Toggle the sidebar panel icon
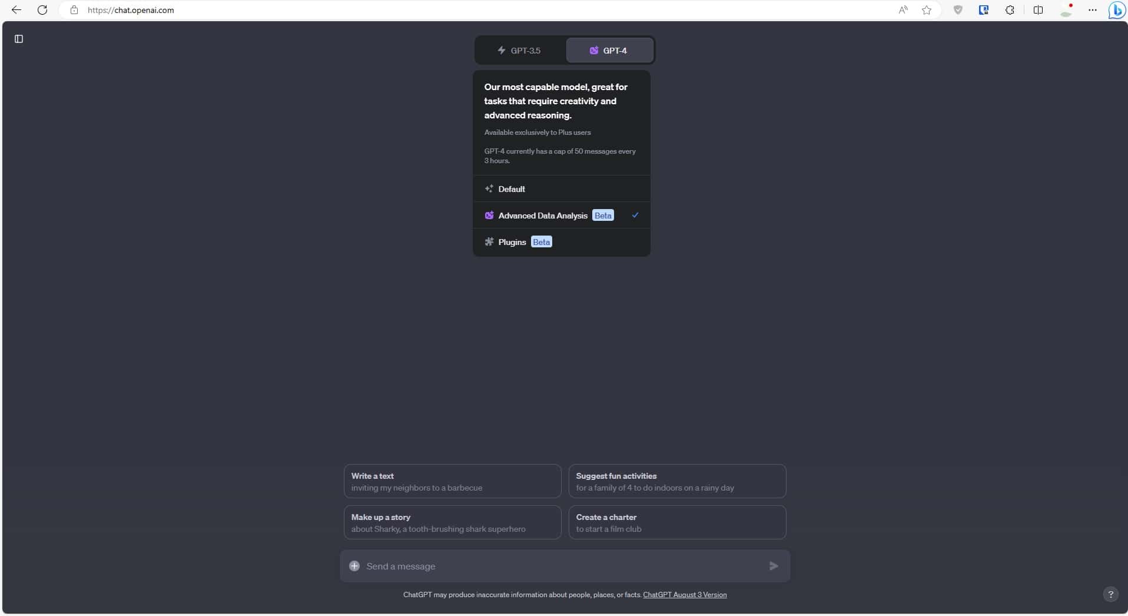Viewport: 1128px width, 616px height. (x=19, y=39)
